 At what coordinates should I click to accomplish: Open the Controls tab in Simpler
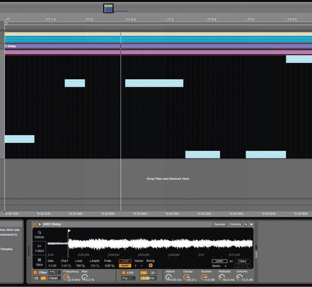pyautogui.click(x=235, y=224)
